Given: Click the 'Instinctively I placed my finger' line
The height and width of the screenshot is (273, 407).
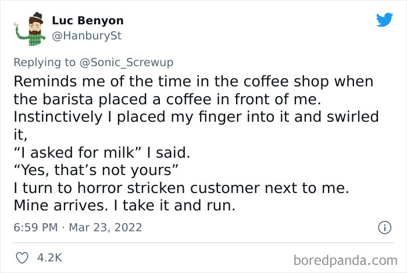Looking at the screenshot, I should [195, 117].
